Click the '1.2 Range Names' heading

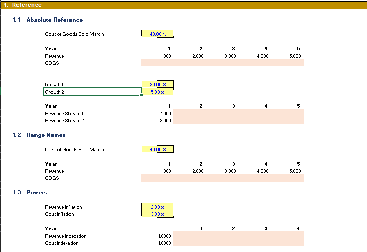(x=39, y=135)
